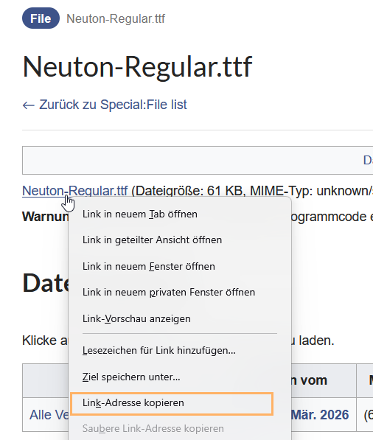The height and width of the screenshot is (440, 373).
Task: Click the 'Klicke a' instruction text
Action: [x=45, y=341]
